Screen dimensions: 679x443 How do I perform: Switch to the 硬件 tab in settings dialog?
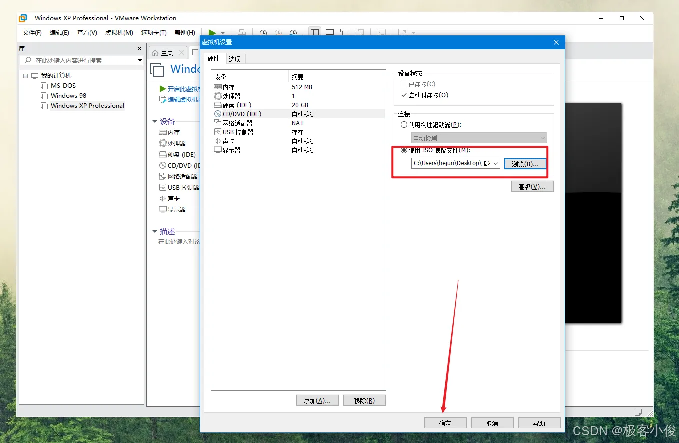pyautogui.click(x=214, y=59)
